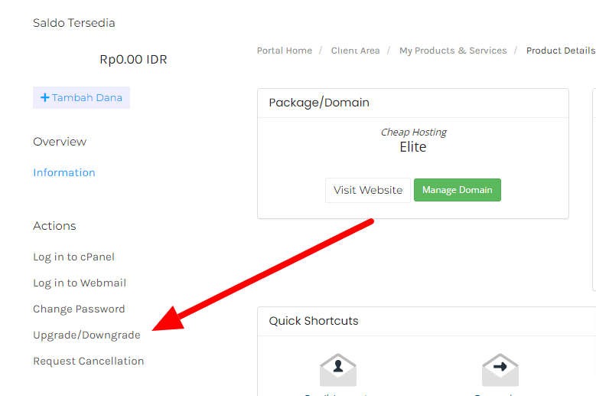Go to Portal Home breadcrumb
596x396 pixels.
(285, 51)
